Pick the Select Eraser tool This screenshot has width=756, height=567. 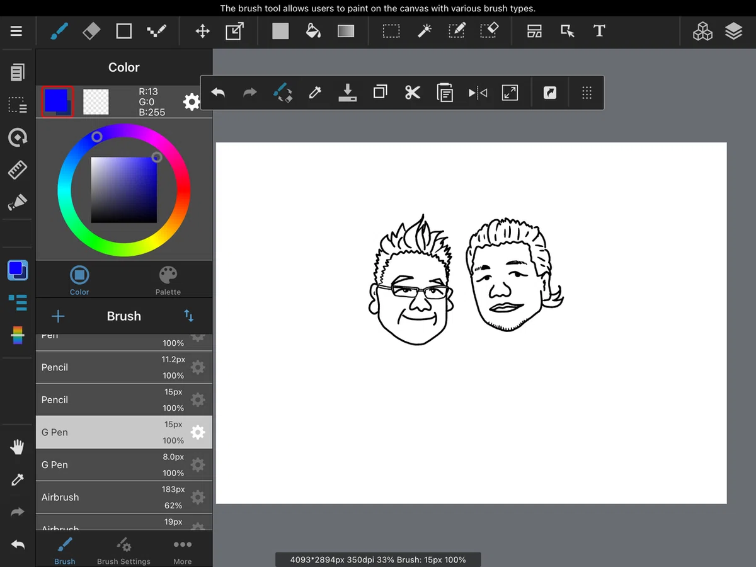pyautogui.click(x=490, y=31)
